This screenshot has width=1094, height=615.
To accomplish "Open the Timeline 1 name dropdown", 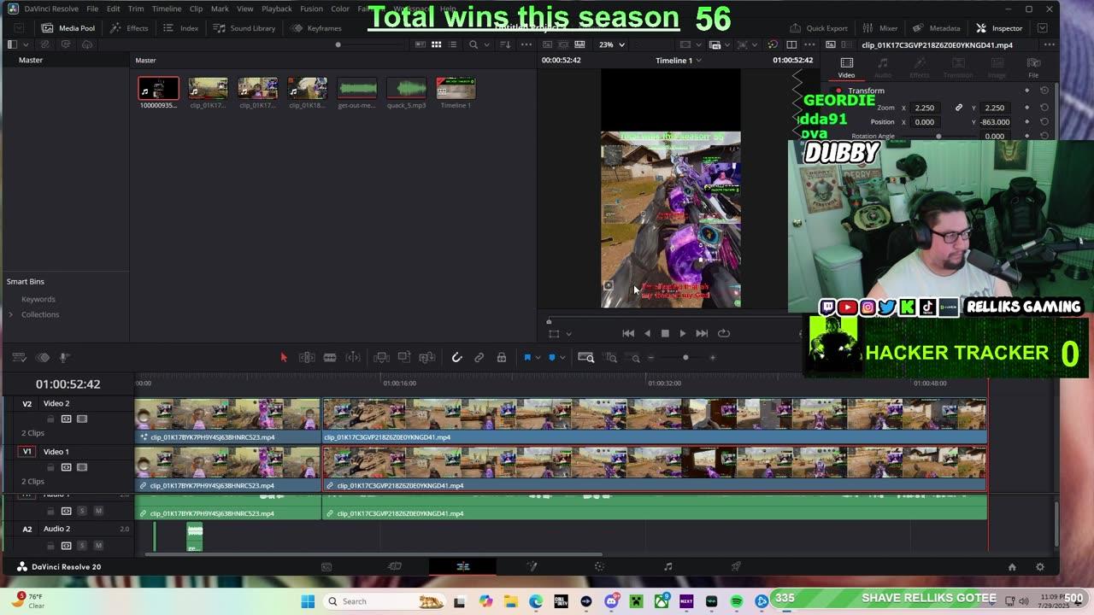I will (x=679, y=60).
